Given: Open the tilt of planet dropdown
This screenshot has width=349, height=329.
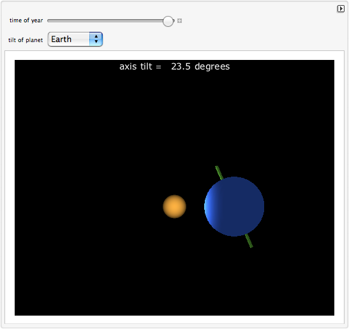Looking at the screenshot, I should click(75, 39).
